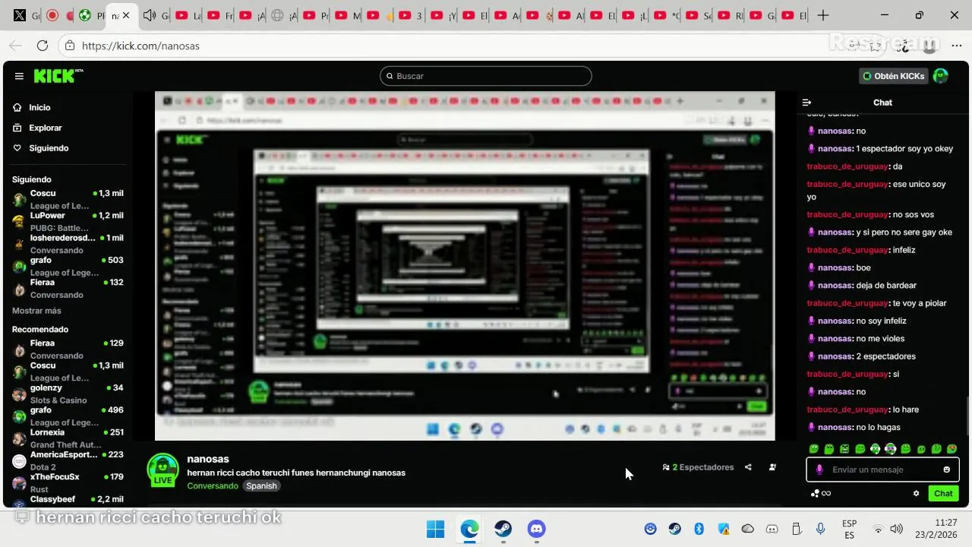Open Steam from the taskbar
Viewport: 972px width, 547px height.
(503, 529)
